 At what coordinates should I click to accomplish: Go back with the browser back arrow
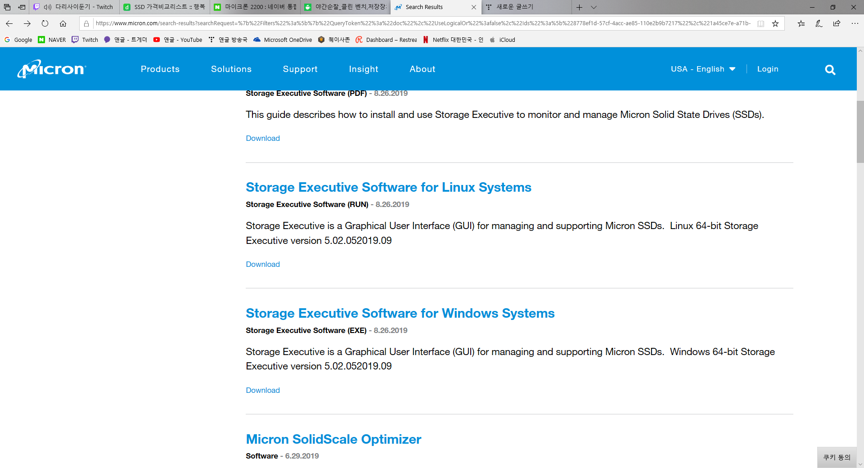(x=9, y=23)
